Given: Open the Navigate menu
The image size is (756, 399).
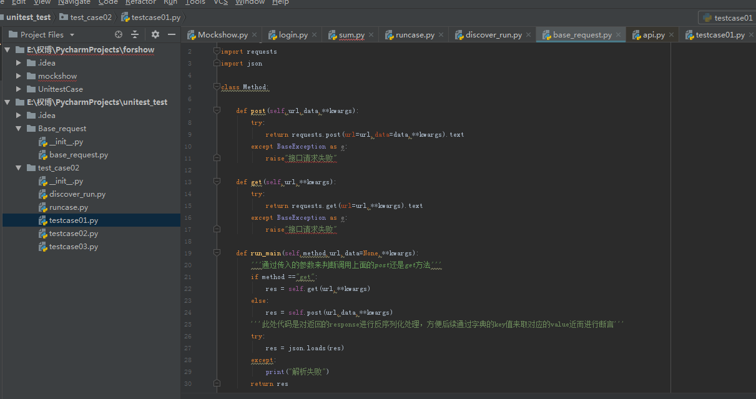Looking at the screenshot, I should tap(74, 2).
